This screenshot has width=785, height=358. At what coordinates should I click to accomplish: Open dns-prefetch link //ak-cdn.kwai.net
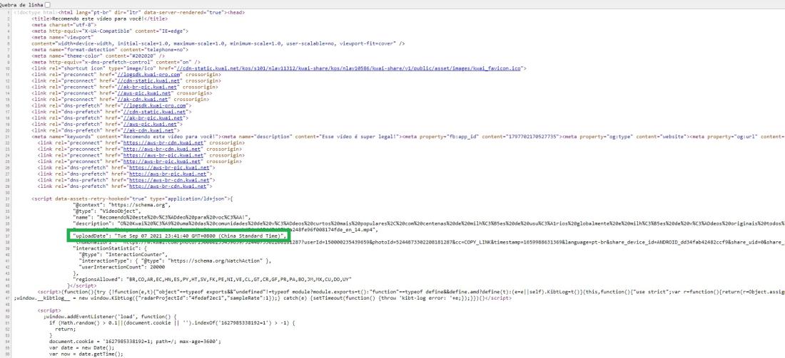point(148,130)
